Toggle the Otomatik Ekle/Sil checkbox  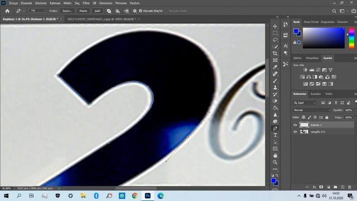pos(141,11)
